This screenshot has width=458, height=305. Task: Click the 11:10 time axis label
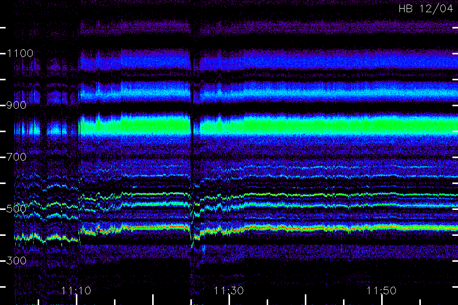pyautogui.click(x=76, y=291)
